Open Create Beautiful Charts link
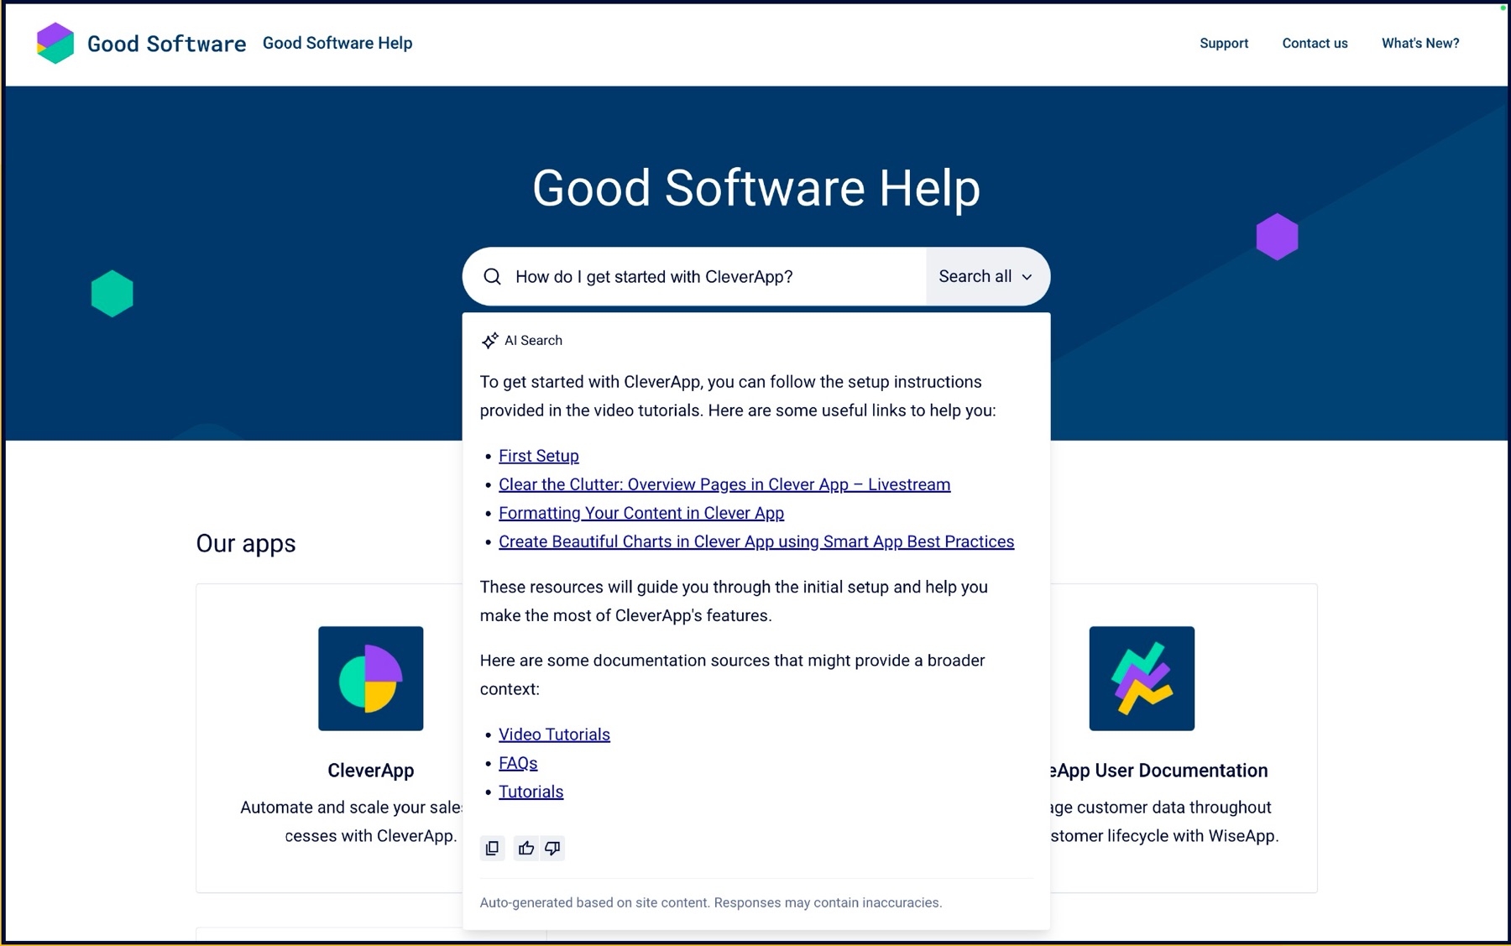The width and height of the screenshot is (1511, 946). click(x=756, y=541)
